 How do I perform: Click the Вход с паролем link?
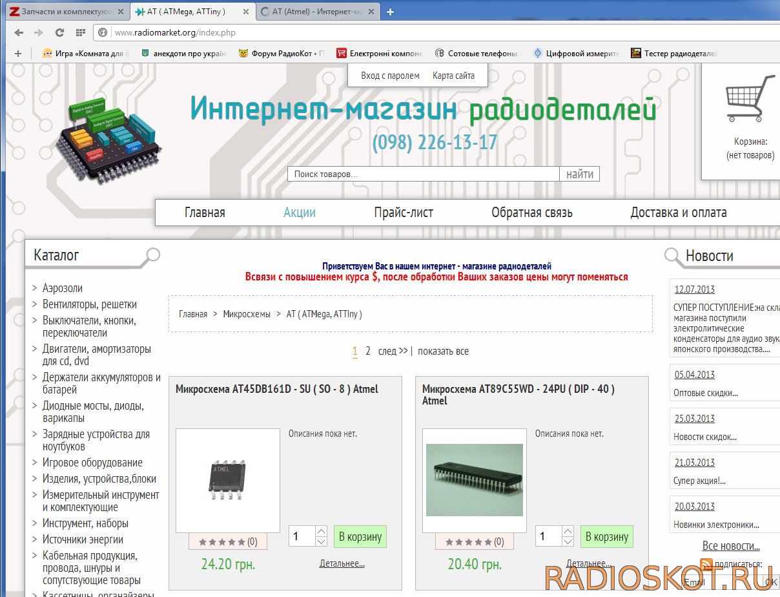click(390, 76)
